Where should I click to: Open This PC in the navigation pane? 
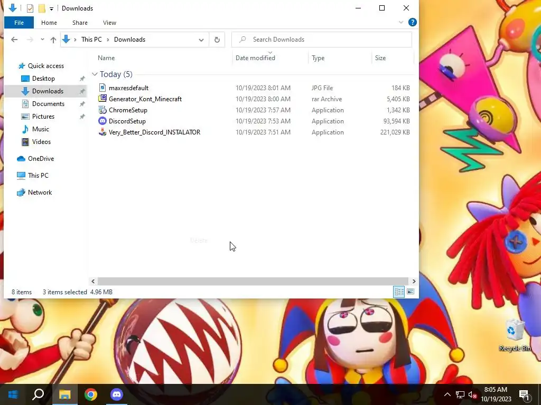coord(38,176)
